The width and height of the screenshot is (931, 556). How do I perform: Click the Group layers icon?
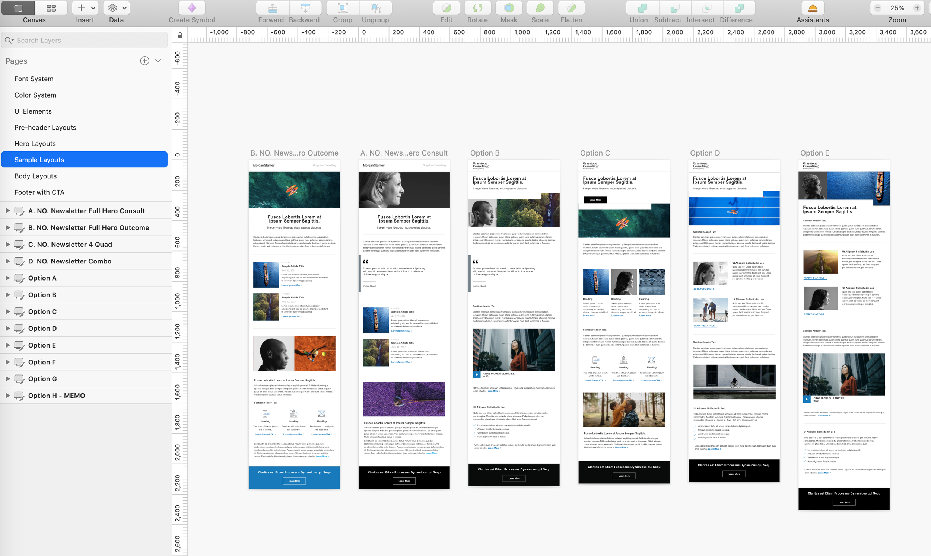(x=343, y=8)
